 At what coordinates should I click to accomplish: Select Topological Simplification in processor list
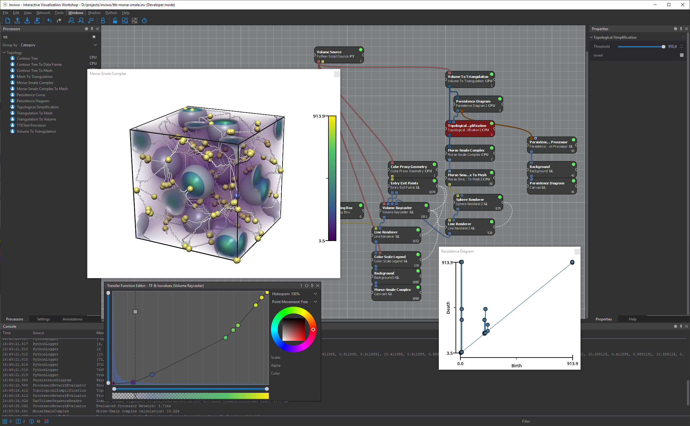tap(37, 107)
